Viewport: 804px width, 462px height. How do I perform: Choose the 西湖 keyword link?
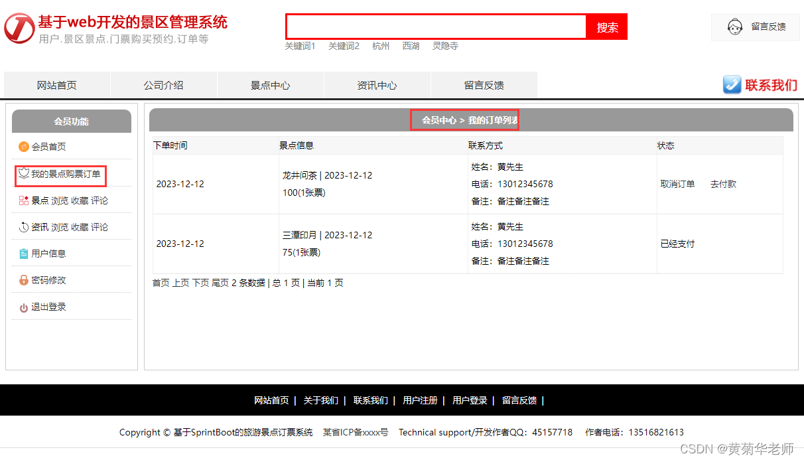point(411,46)
